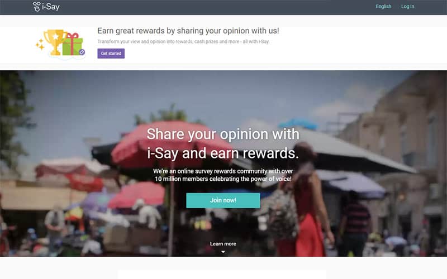This screenshot has width=447, height=279.
Task: Click the green gift box icon
Action: coord(73,44)
